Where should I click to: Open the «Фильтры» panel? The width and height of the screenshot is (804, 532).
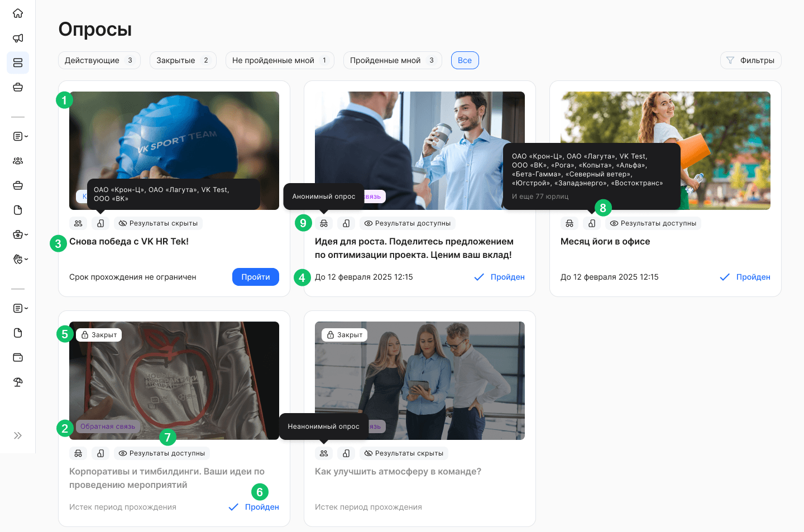pyautogui.click(x=750, y=60)
